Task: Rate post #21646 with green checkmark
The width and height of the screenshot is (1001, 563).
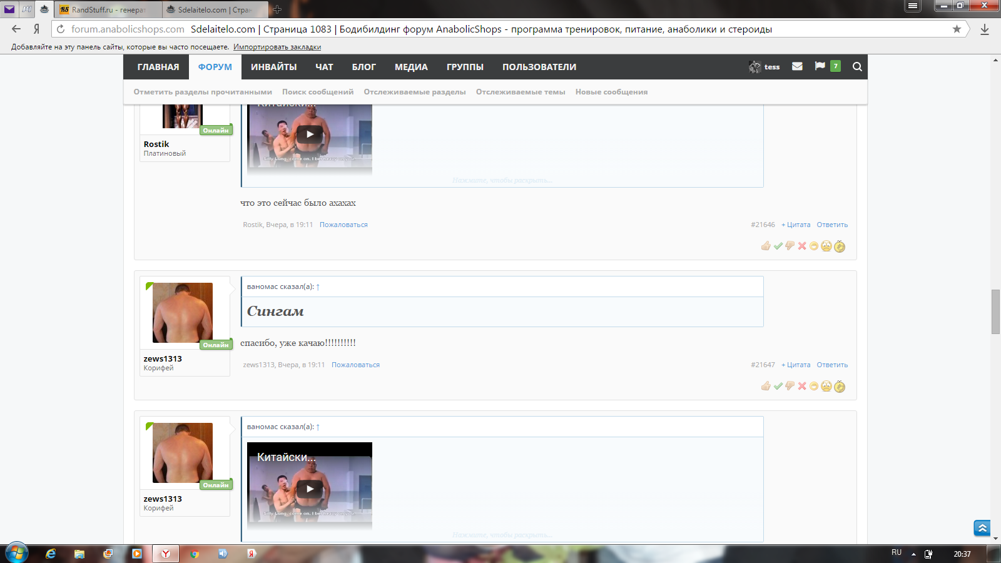Action: [x=778, y=246]
